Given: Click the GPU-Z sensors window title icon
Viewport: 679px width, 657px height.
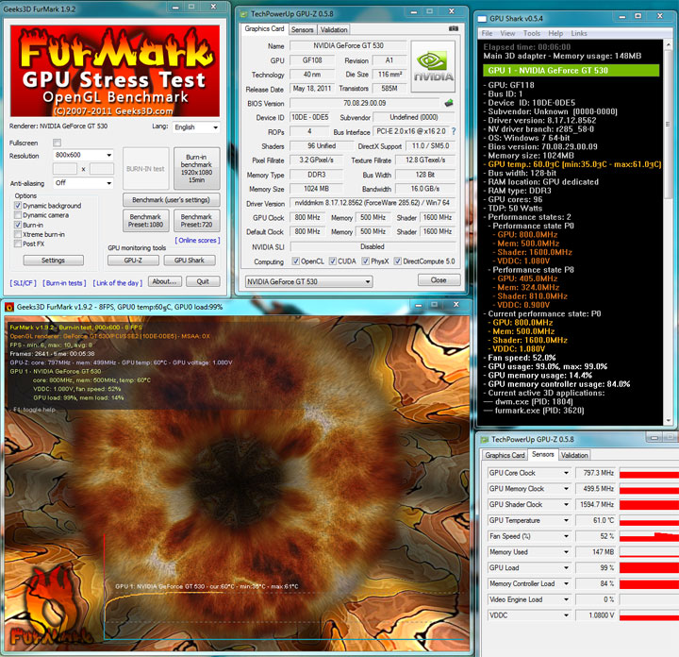Looking at the screenshot, I should [485, 440].
